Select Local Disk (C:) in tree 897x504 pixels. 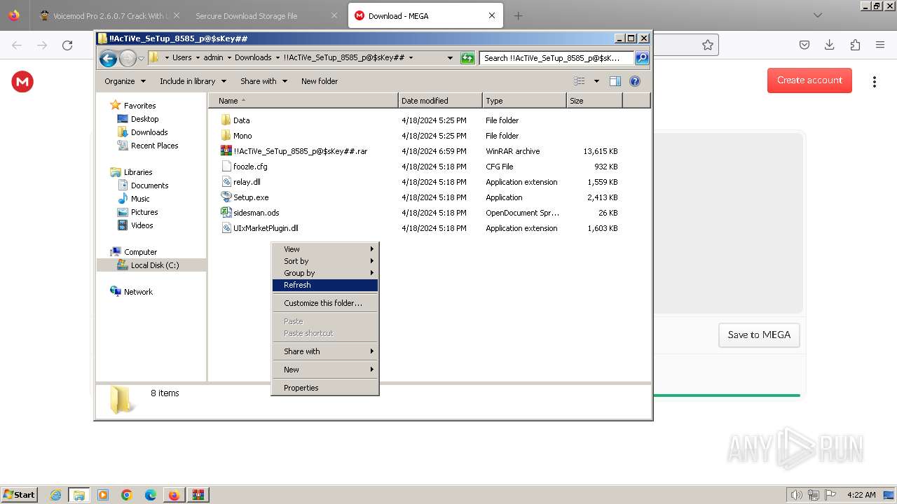(155, 265)
